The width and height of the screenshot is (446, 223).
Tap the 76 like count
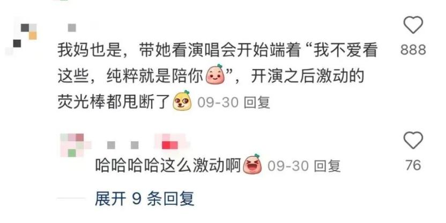413,165
